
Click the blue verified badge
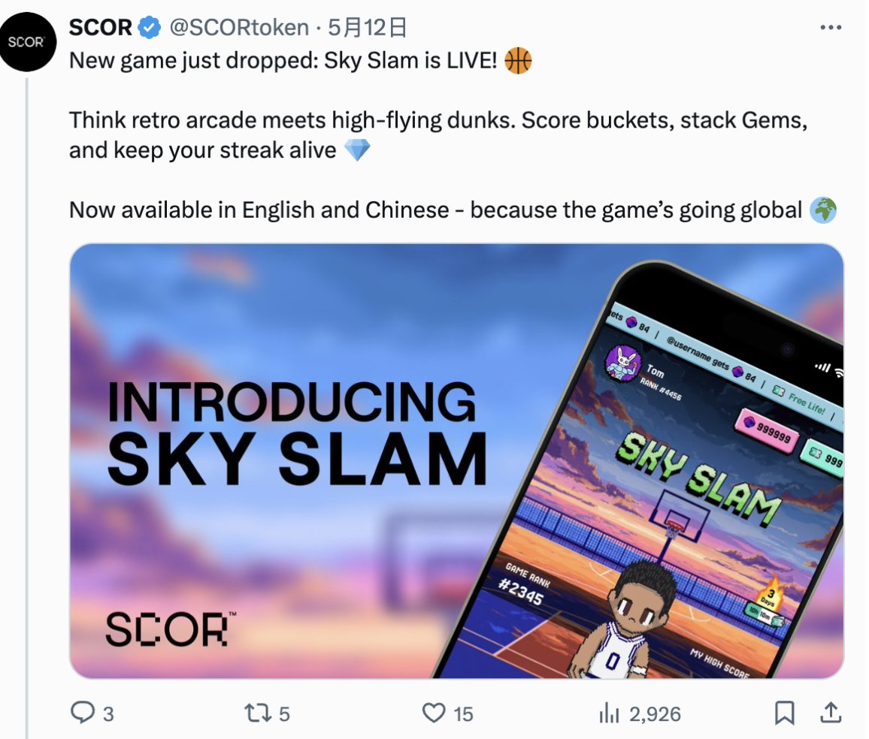coord(149,27)
